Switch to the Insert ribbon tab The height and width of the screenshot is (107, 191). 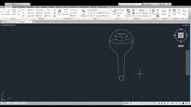coord(15,7)
